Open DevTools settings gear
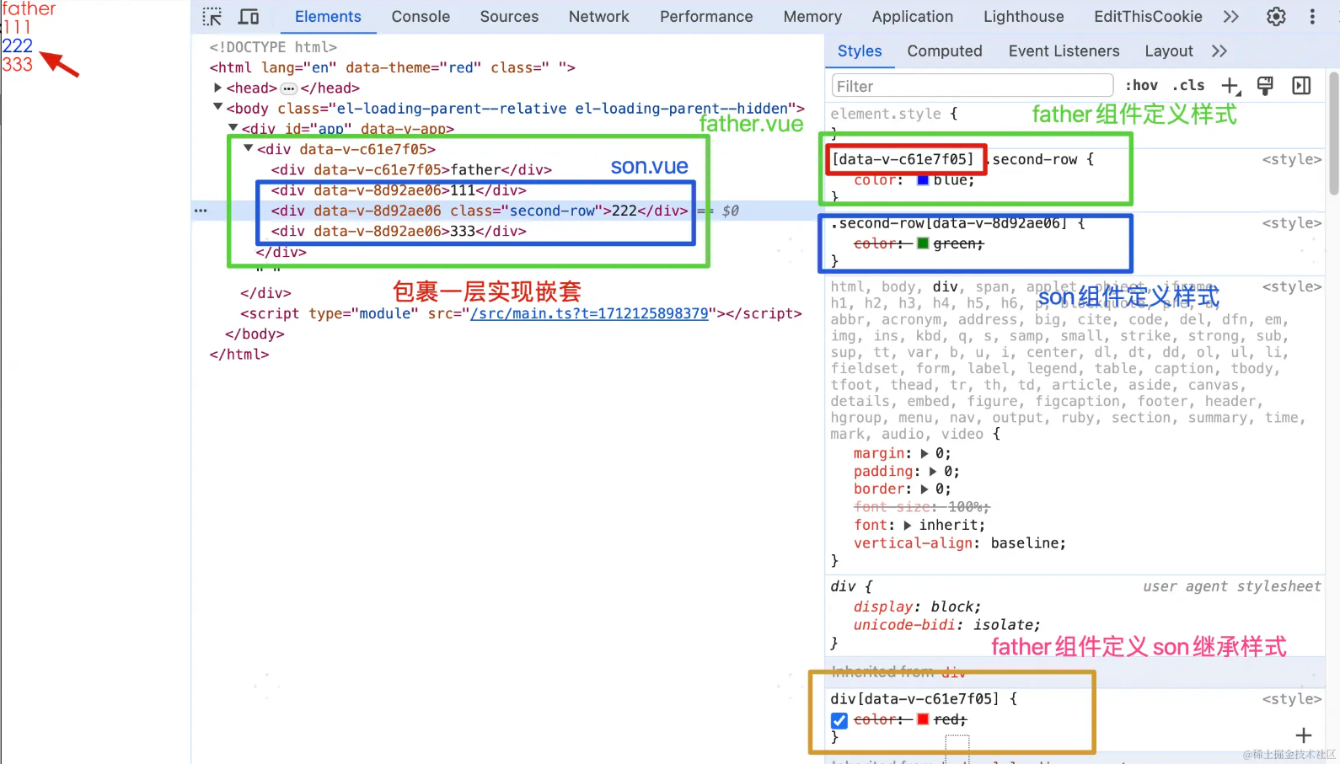 1276,17
